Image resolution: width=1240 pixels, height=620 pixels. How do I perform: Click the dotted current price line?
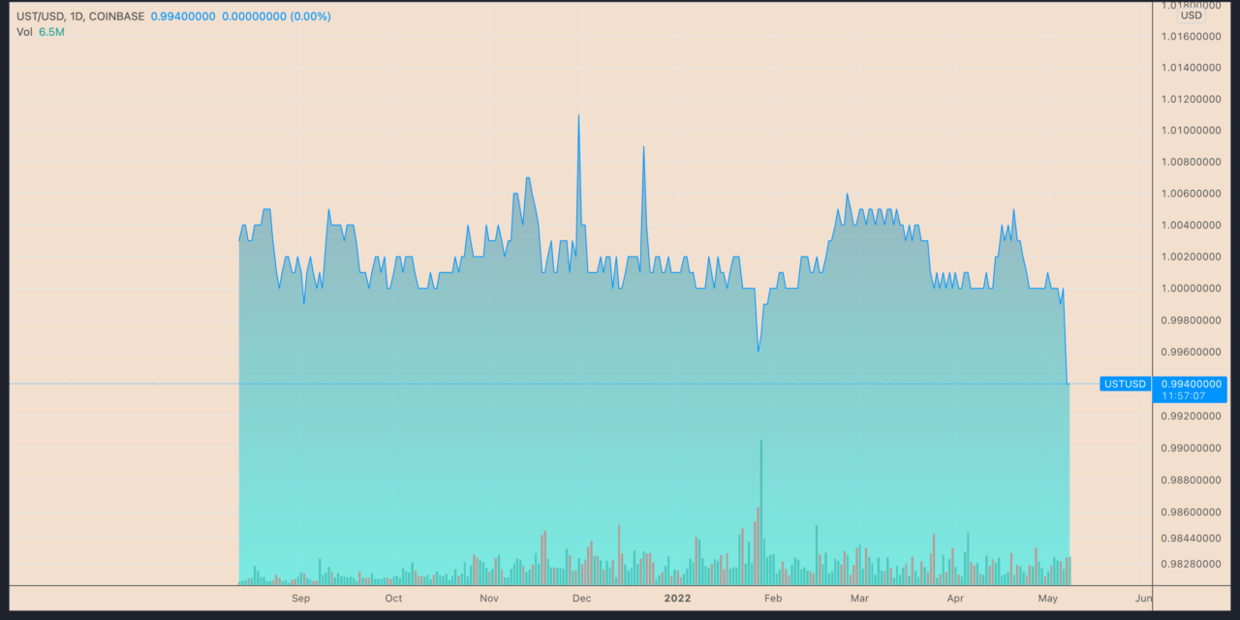(x=581, y=383)
